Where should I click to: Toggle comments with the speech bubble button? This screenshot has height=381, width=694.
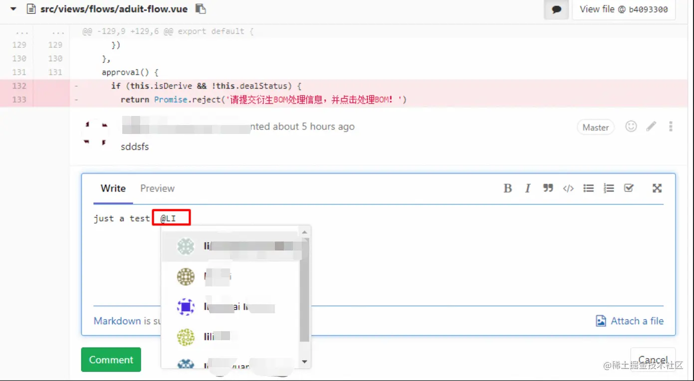point(556,9)
